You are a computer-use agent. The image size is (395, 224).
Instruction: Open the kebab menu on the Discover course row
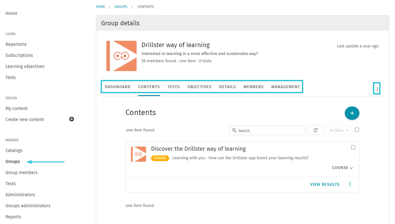(x=350, y=184)
